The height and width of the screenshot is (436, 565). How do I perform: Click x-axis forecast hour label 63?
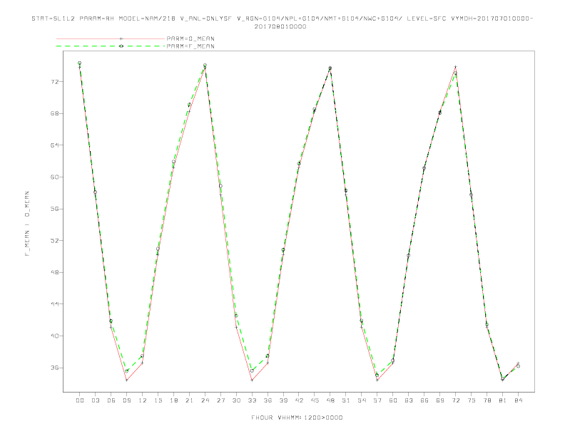point(409,400)
